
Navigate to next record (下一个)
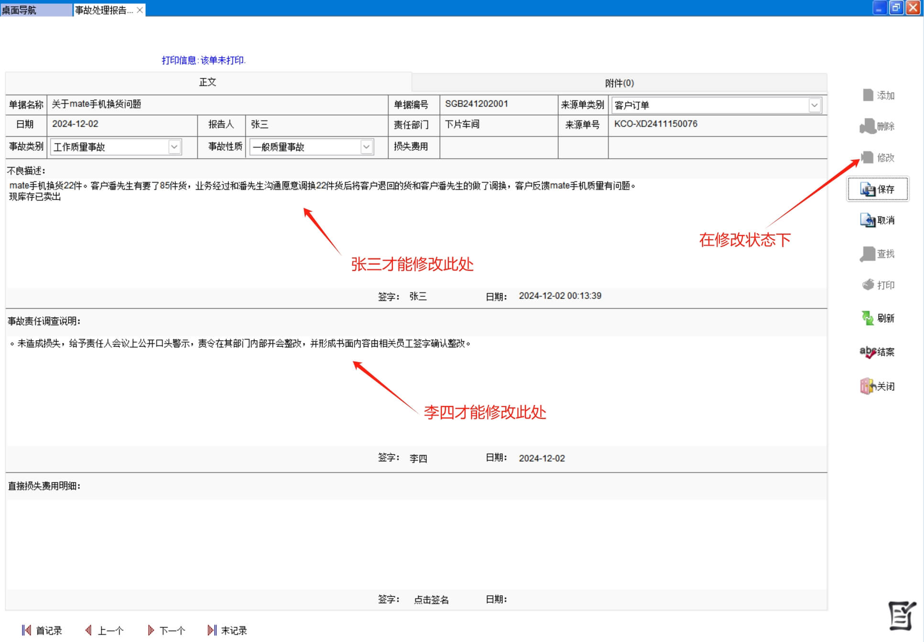tap(166, 631)
